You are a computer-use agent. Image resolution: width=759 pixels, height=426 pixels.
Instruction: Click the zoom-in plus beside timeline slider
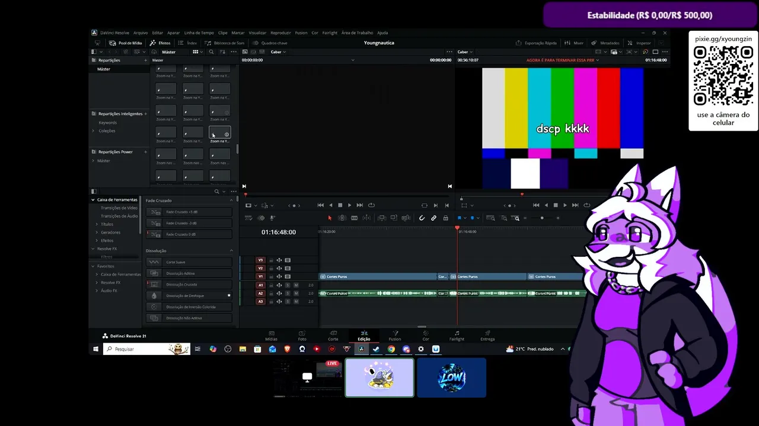pyautogui.click(x=558, y=218)
